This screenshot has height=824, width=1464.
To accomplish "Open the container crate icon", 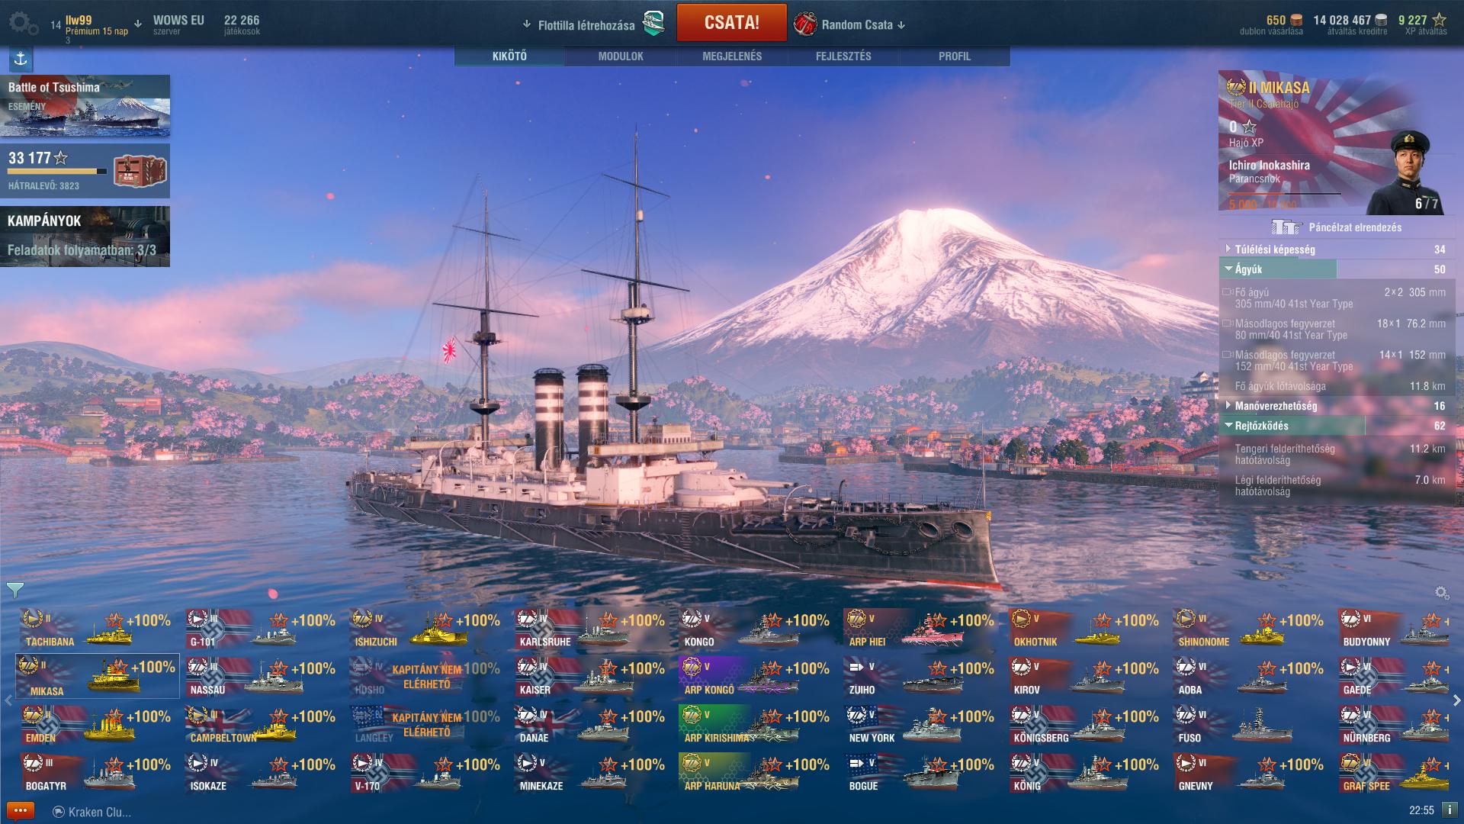I will click(x=135, y=171).
